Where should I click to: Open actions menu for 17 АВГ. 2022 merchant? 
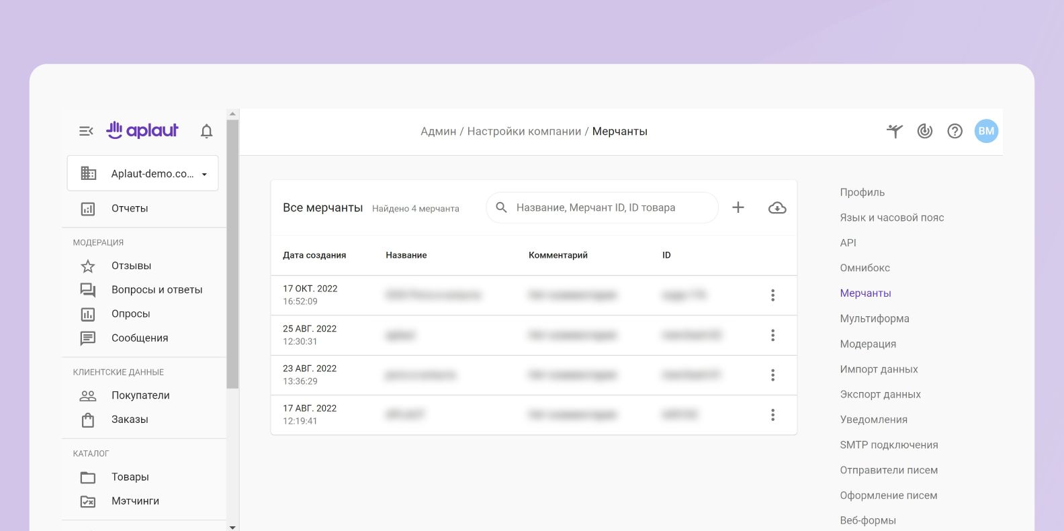click(772, 415)
